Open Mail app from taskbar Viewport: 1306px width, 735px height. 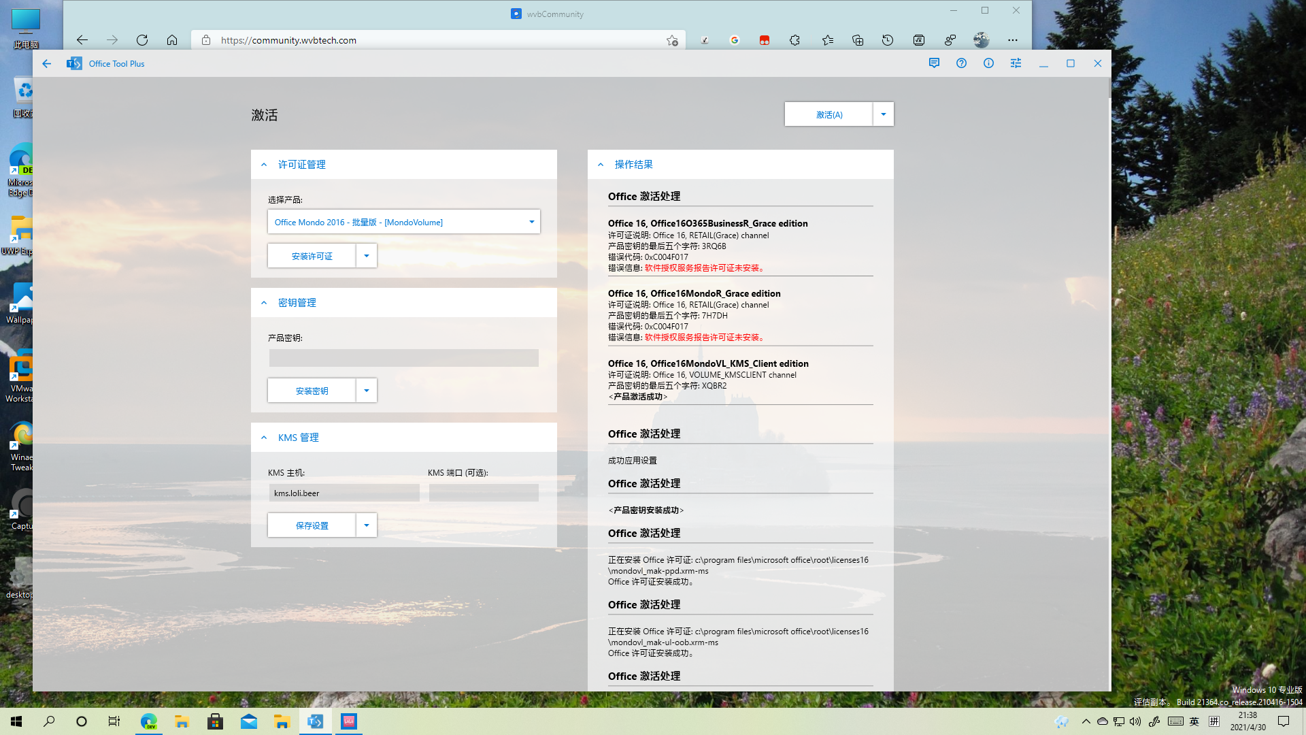pyautogui.click(x=249, y=721)
